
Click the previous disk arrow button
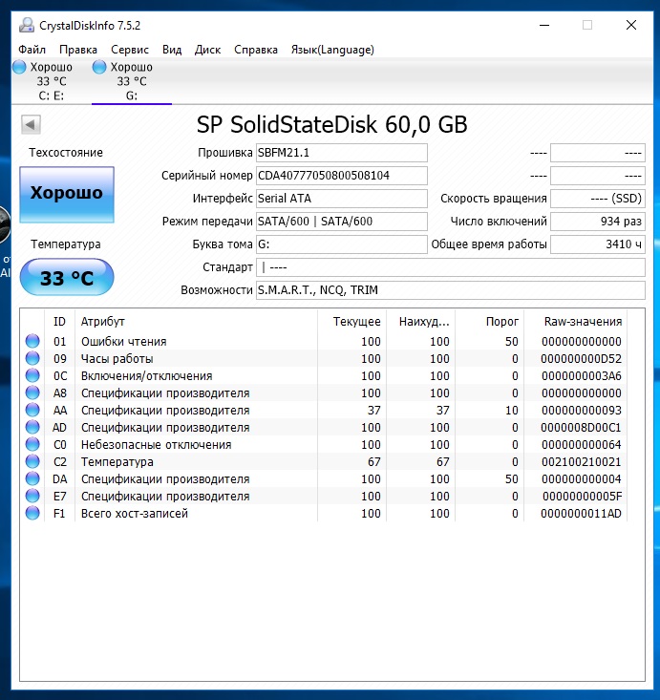tap(30, 124)
